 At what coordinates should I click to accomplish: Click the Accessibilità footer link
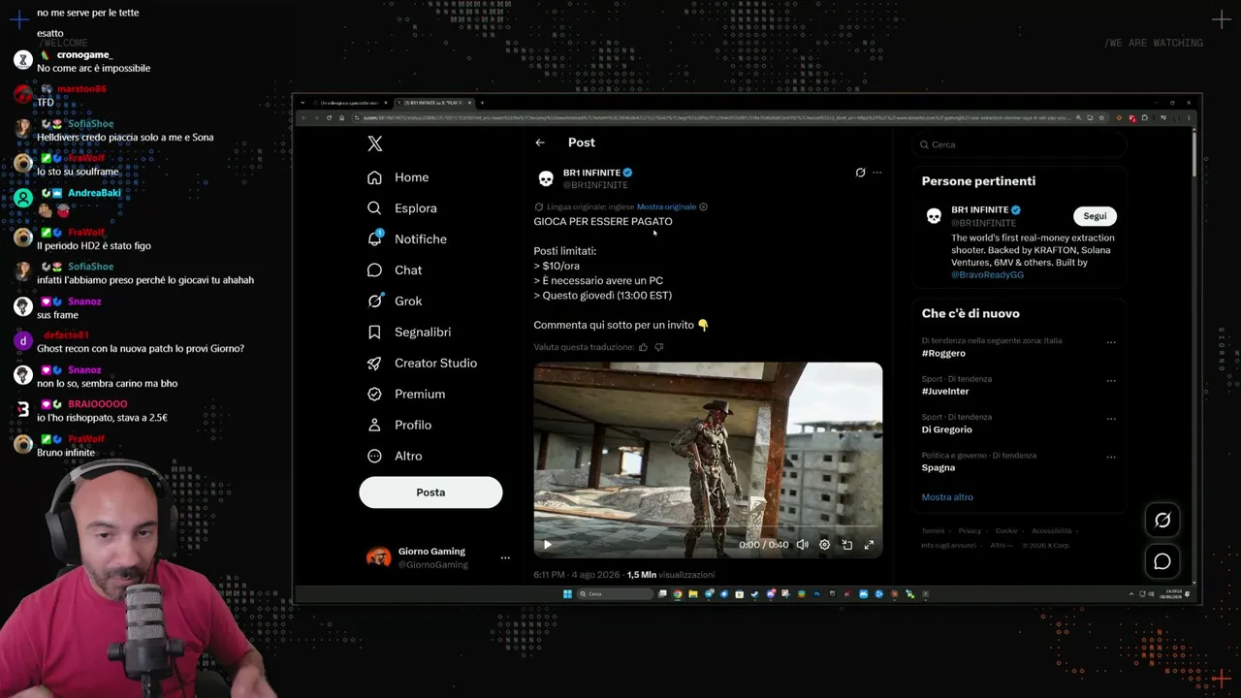pyautogui.click(x=1052, y=531)
